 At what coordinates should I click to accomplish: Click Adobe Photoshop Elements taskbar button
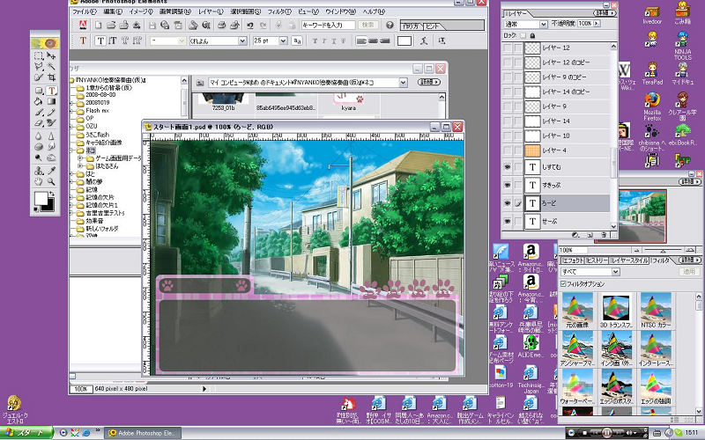pos(143,433)
